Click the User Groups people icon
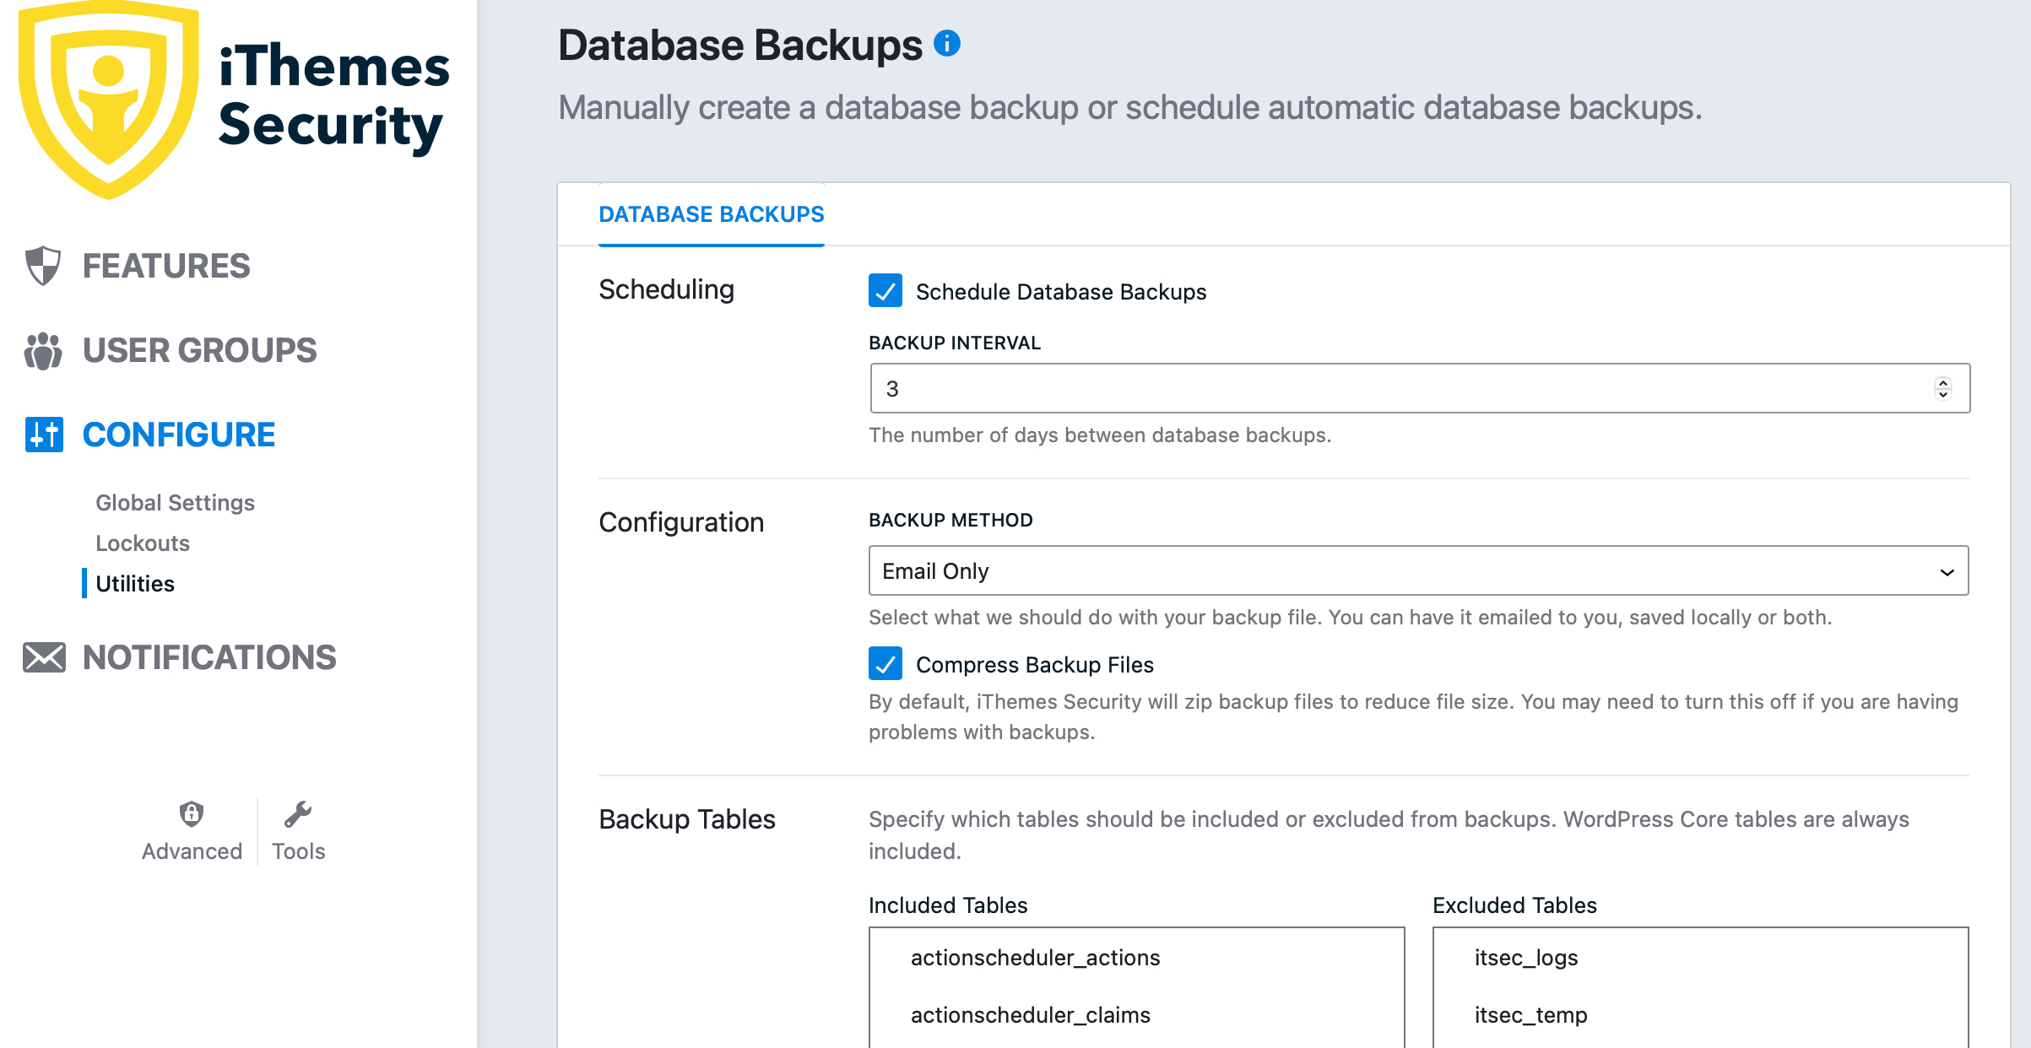Viewport: 2031px width, 1048px height. point(43,351)
